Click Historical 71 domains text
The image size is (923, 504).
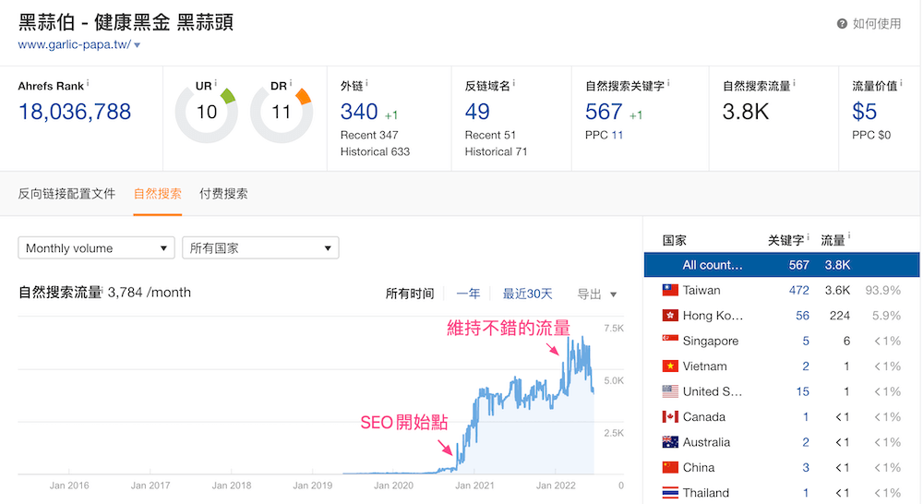(x=496, y=151)
